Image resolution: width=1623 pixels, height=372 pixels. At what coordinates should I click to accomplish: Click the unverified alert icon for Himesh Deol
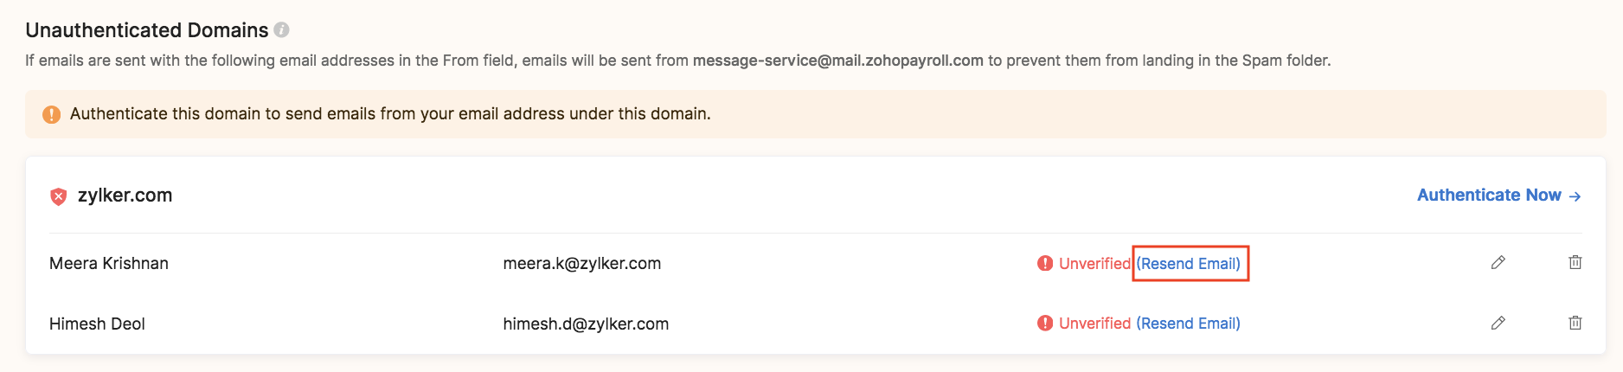coord(1045,324)
